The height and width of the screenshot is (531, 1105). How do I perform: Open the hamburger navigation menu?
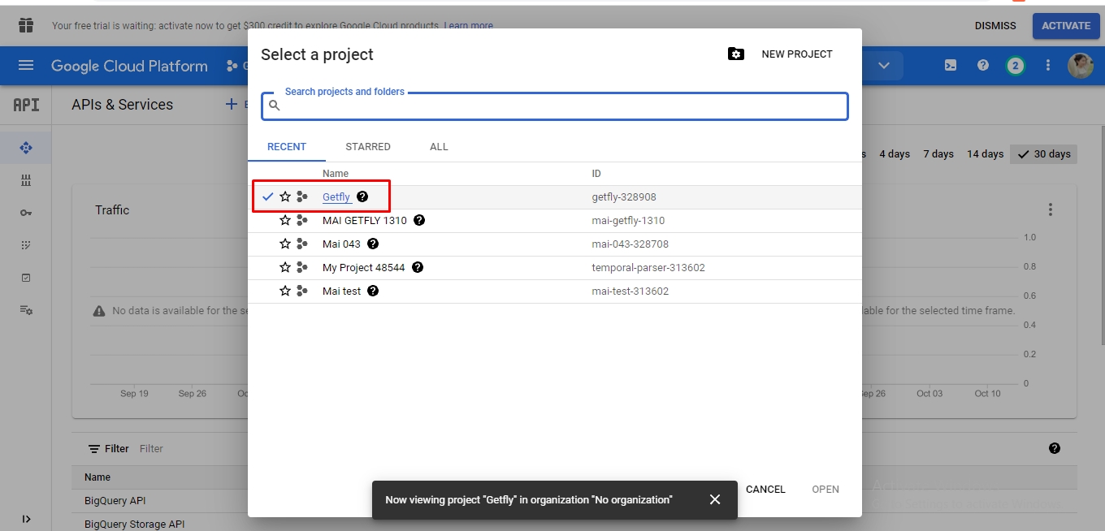[x=26, y=66]
